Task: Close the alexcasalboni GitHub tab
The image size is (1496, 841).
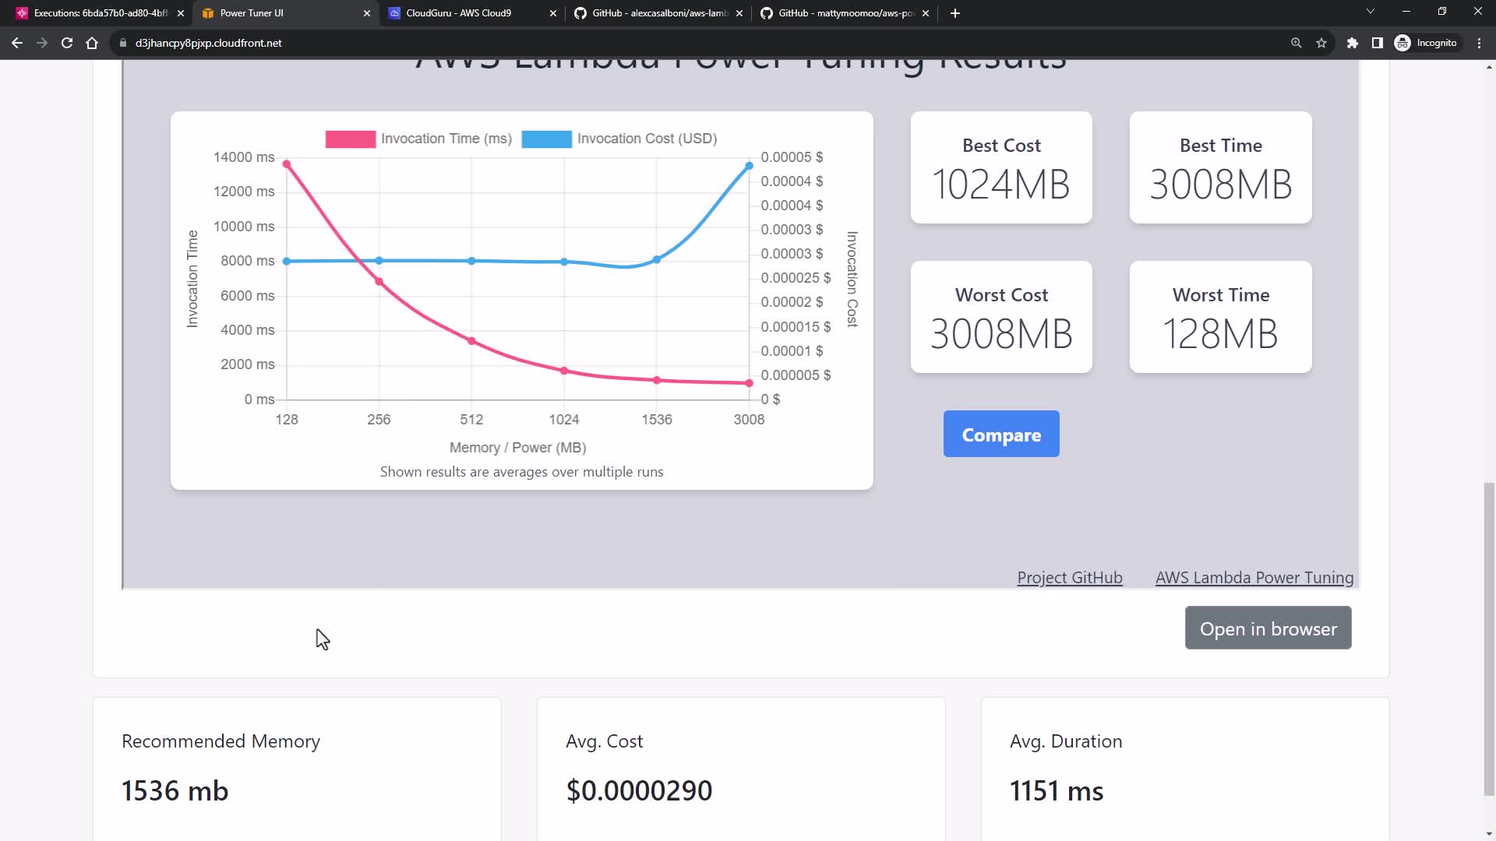Action: (x=739, y=13)
